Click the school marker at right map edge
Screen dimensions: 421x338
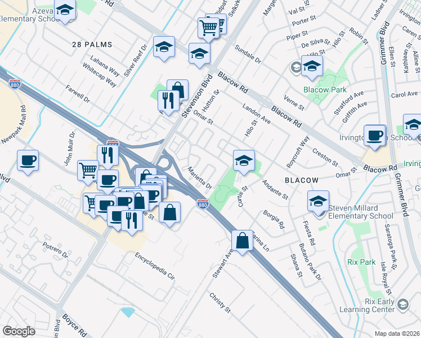tap(414, 125)
